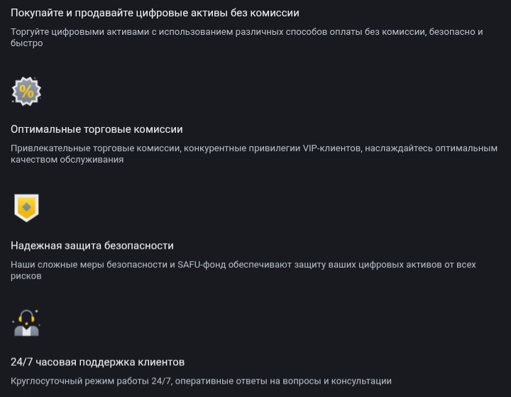511x397 pixels.
Task: Click the yellow shield security icon
Action: tap(26, 208)
